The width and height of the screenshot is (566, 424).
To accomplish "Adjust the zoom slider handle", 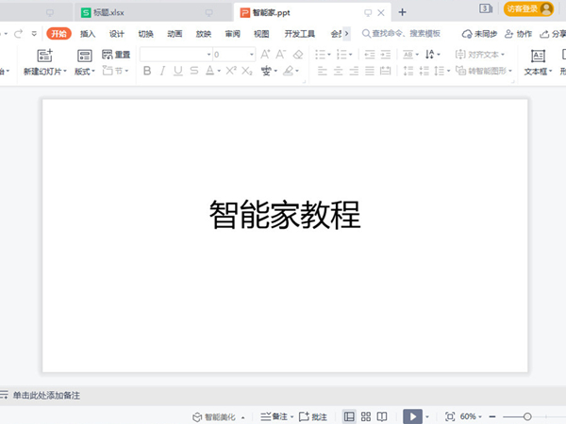I will 527,416.
